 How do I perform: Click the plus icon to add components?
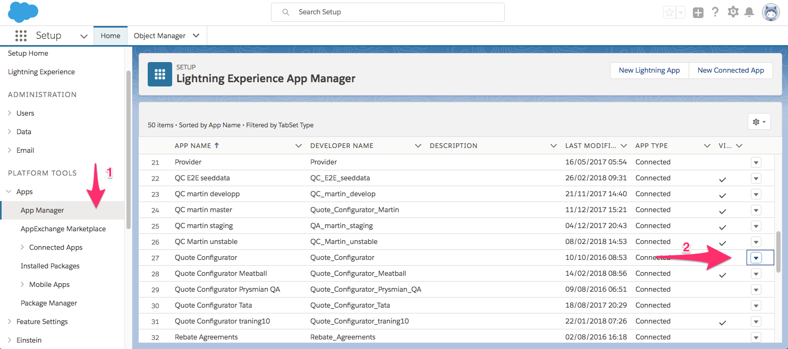point(698,11)
